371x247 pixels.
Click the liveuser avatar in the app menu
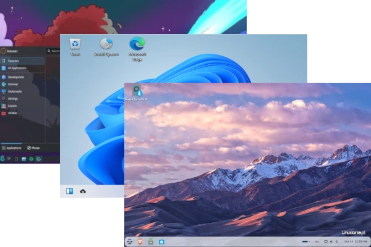pos(3,51)
